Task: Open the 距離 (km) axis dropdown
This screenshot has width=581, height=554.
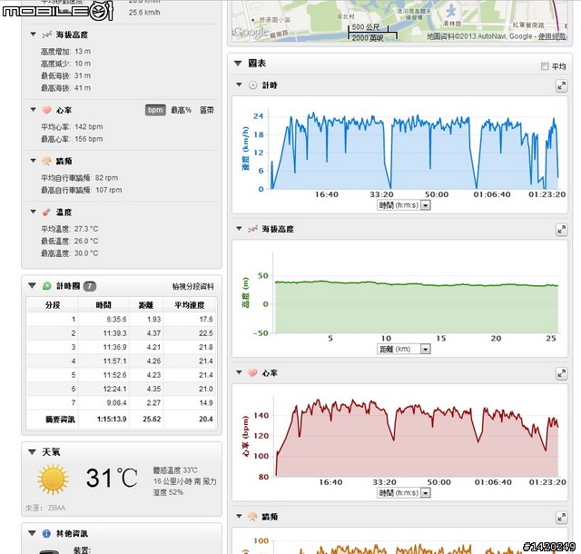Action: coord(403,349)
